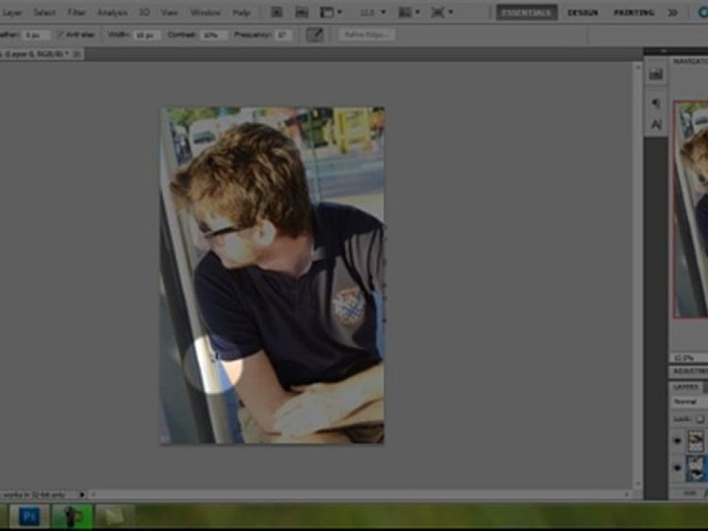
Task: Click the lock transparent pixels icon
Action: (x=700, y=419)
